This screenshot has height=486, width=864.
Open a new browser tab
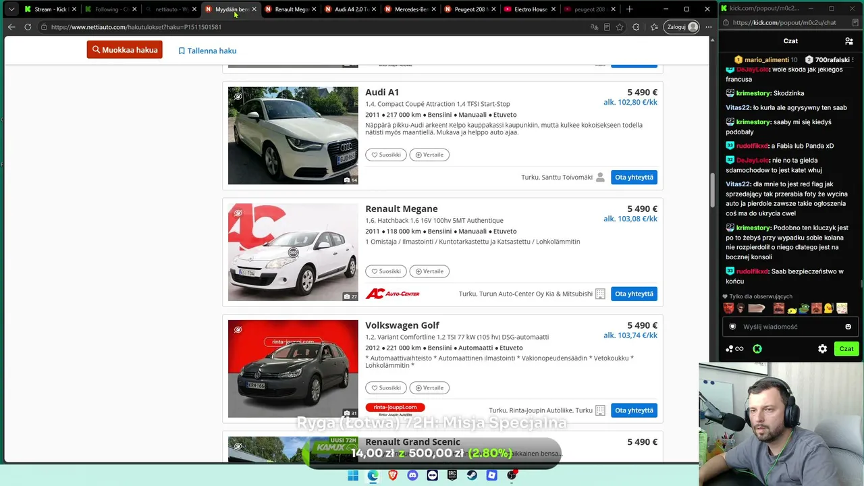coord(629,9)
